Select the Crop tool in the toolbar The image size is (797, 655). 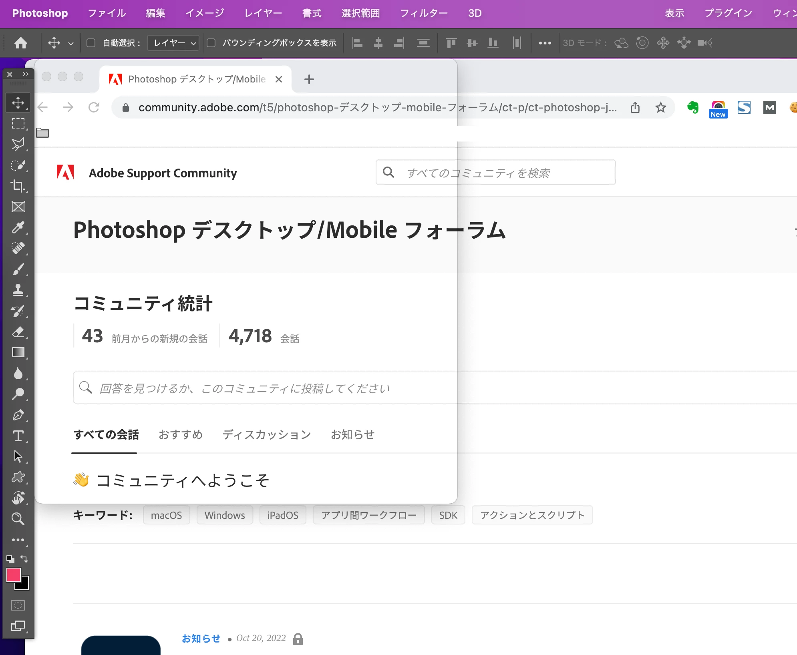[18, 186]
